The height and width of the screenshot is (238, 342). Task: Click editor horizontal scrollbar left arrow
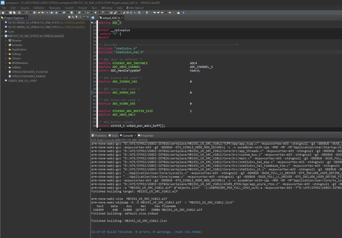(100, 130)
